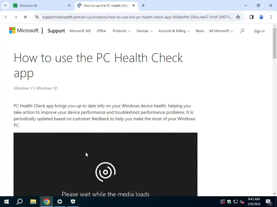Open Settings from taskbar

pyautogui.click(x=60, y=202)
